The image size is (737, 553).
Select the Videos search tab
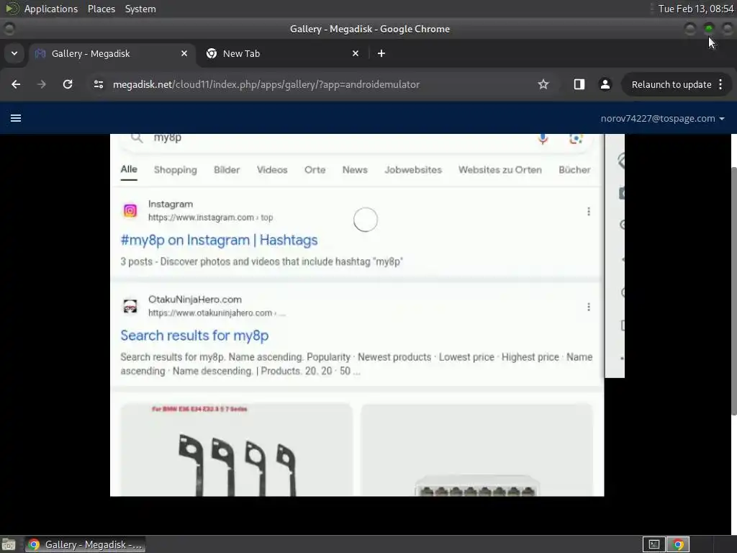click(x=272, y=170)
